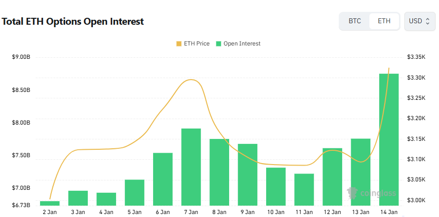Open the USD currency dropdown
Viewport: 439px width, 217px height.
419,21
